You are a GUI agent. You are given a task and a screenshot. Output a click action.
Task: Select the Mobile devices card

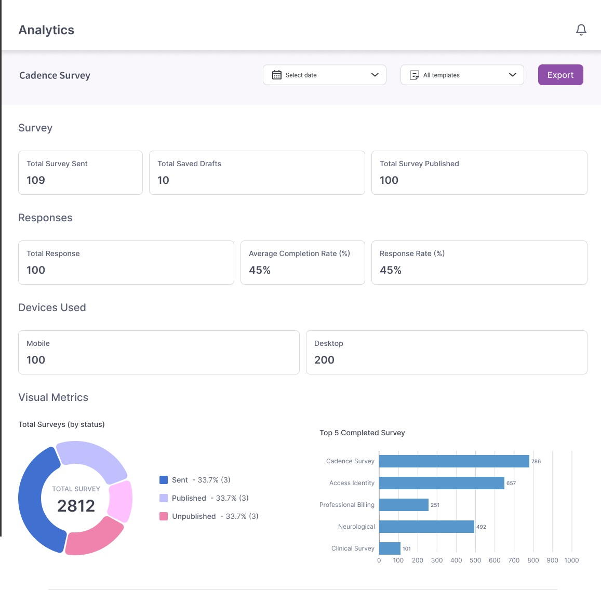[x=158, y=352]
